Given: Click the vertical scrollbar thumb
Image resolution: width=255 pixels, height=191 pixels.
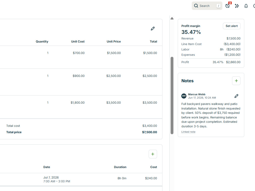Looking at the screenshot, I should pyautogui.click(x=172, y=95).
